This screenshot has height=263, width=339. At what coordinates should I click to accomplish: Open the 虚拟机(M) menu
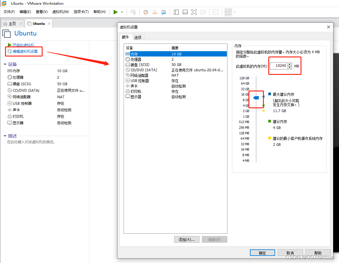(61, 12)
